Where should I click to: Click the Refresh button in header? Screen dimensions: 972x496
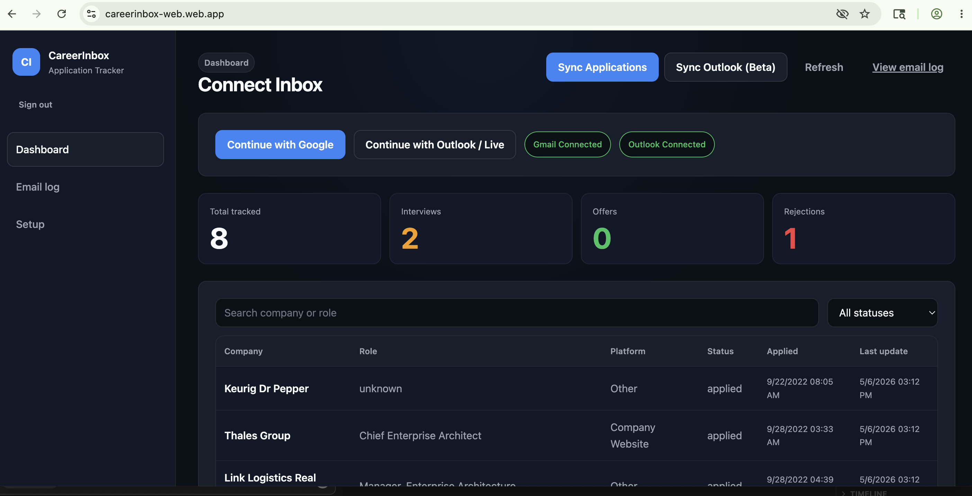(824, 67)
